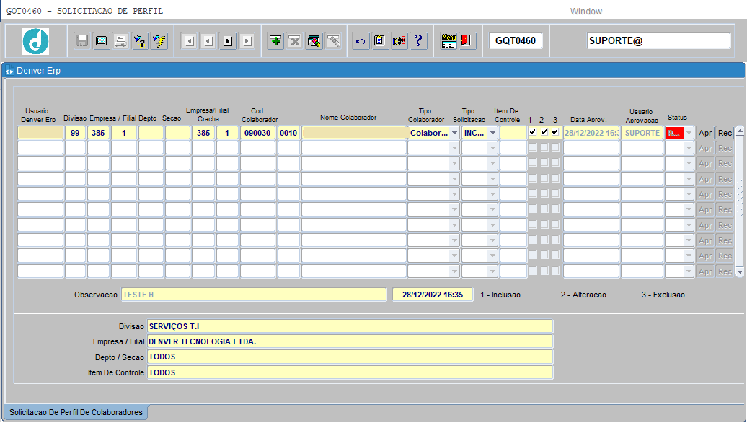Click the undo arrow icon
The width and height of the screenshot is (747, 423).
[x=361, y=41]
